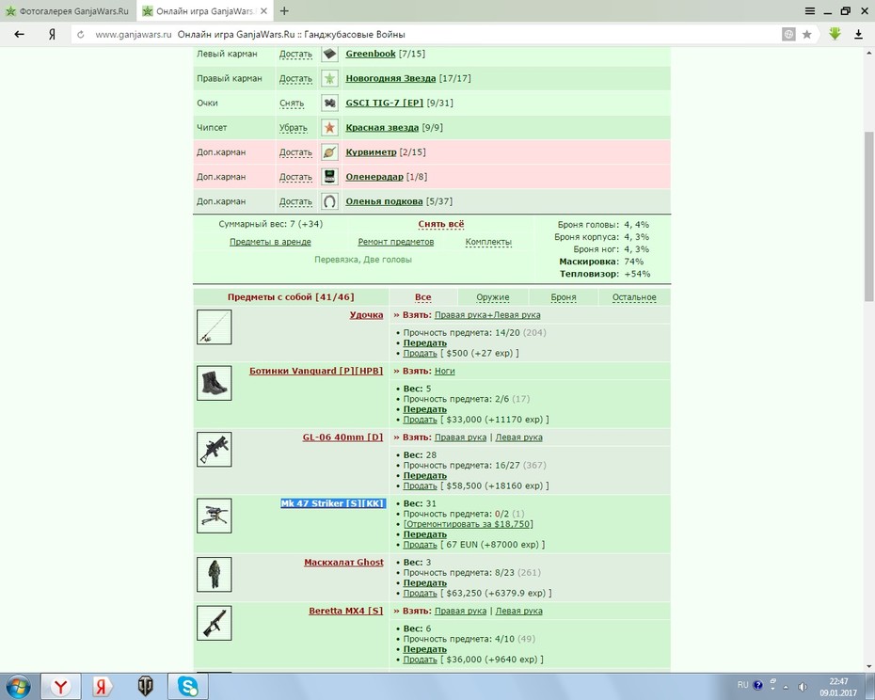Click the Новогодняя Звезда star icon
This screenshot has height=700, width=875.
coord(330,79)
